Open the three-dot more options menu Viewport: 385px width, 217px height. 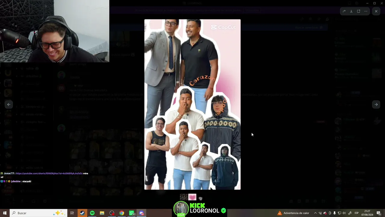coord(366,11)
